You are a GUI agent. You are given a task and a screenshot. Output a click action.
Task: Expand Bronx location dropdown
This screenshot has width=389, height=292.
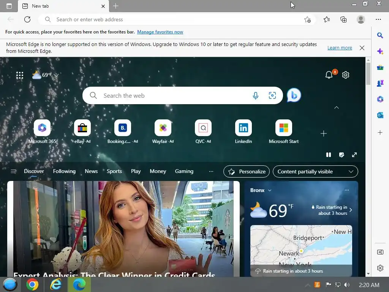pyautogui.click(x=269, y=190)
